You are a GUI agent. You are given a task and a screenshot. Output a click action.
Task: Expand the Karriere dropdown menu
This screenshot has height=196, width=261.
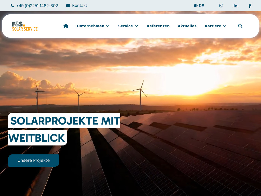(x=215, y=26)
